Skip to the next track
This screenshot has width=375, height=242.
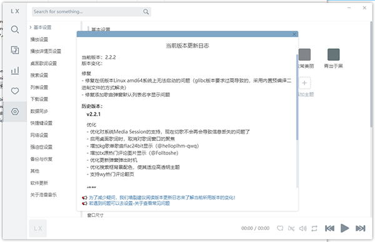[361, 228]
